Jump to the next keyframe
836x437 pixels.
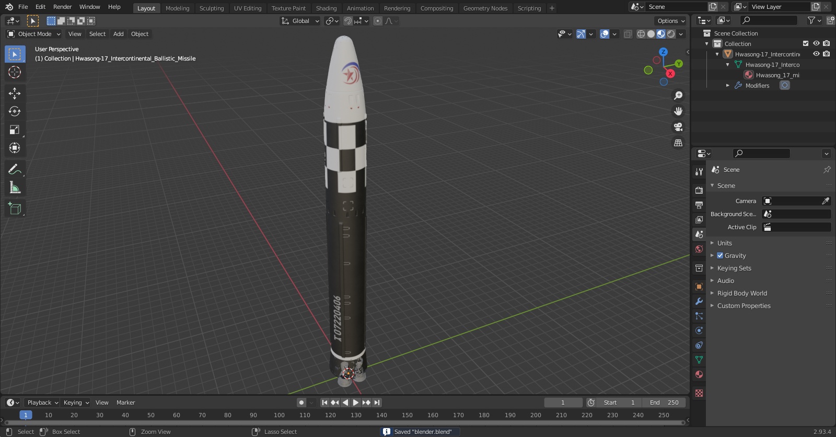pyautogui.click(x=366, y=403)
